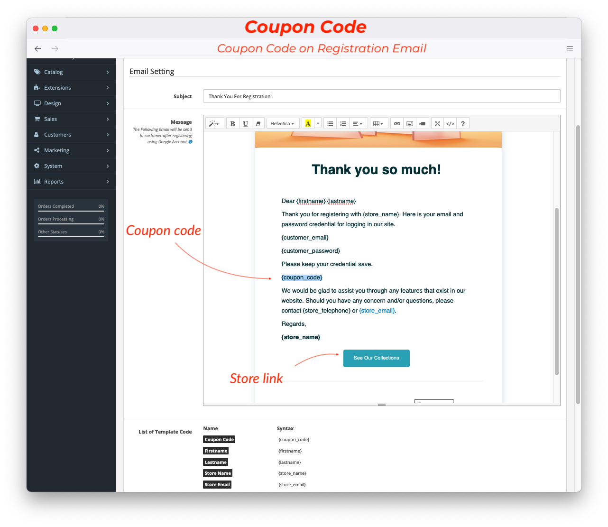Click the editor bottom resize handle

pyautogui.click(x=382, y=405)
